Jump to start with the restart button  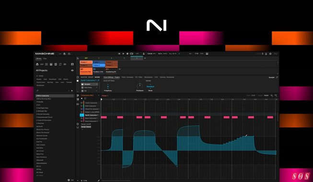click(119, 54)
